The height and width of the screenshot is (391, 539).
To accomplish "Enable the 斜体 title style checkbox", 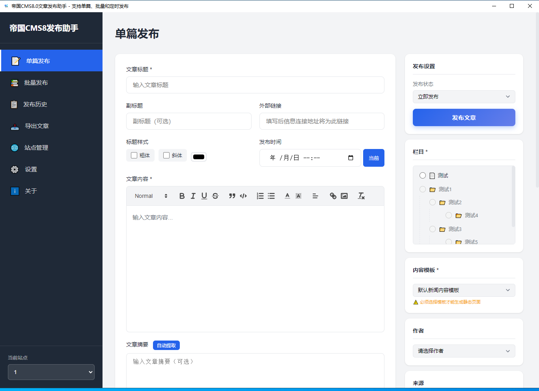I will tap(166, 155).
